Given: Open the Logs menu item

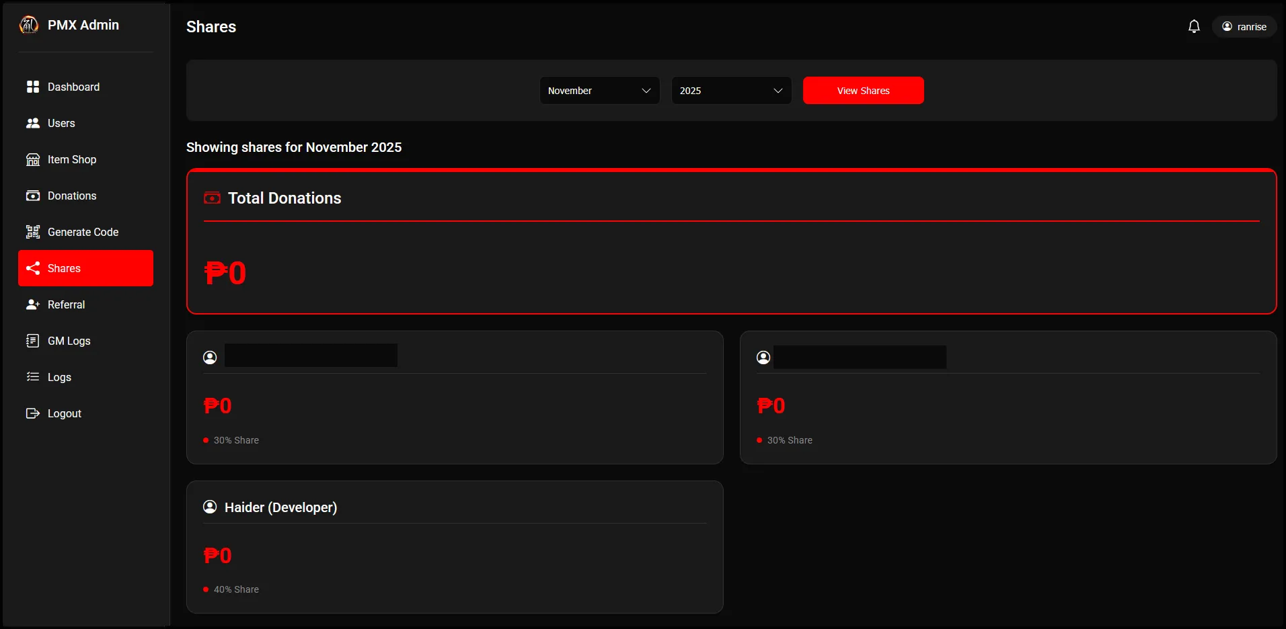Looking at the screenshot, I should (x=59, y=377).
